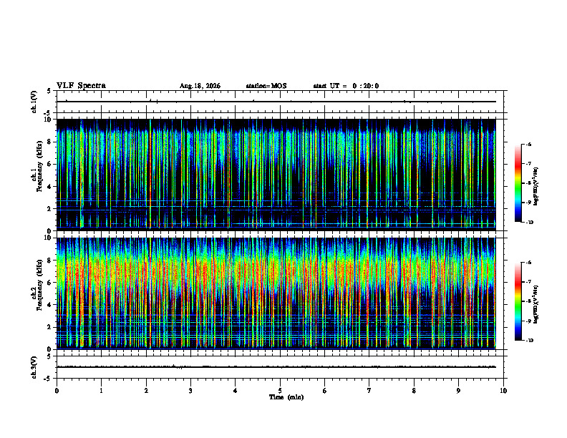The width and height of the screenshot is (567, 438).
Task: Click the "ch.1(V)" waveform axis label
Action: (x=34, y=102)
